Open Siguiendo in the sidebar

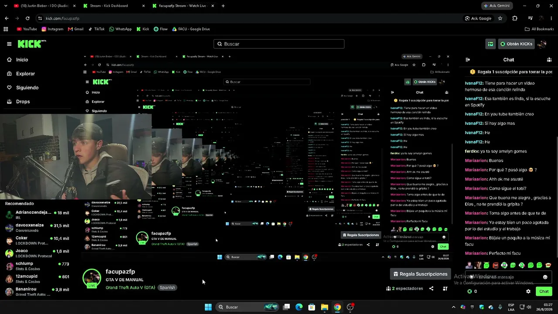tap(27, 88)
